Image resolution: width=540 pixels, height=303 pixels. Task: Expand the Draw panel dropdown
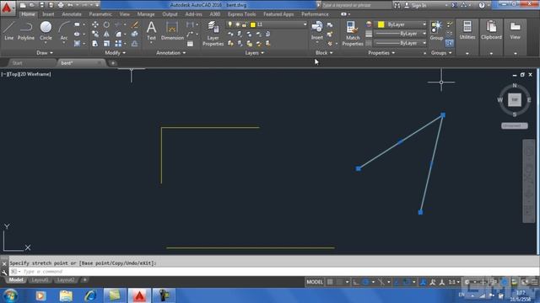[x=45, y=53]
